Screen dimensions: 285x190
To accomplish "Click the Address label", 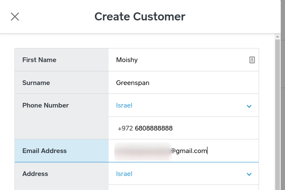I will (35, 173).
